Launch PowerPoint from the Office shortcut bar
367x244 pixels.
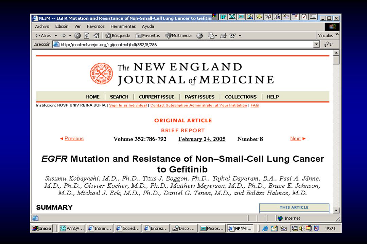(241, 17)
